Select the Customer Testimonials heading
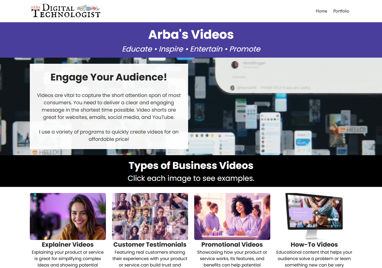The width and height of the screenshot is (382, 268). (x=150, y=245)
